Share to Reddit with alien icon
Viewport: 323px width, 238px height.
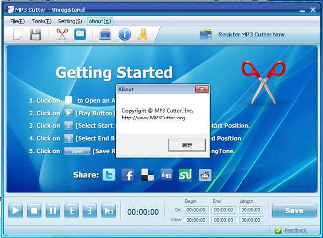(x=205, y=175)
